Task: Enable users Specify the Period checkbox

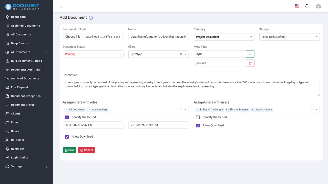Action: tap(198, 117)
